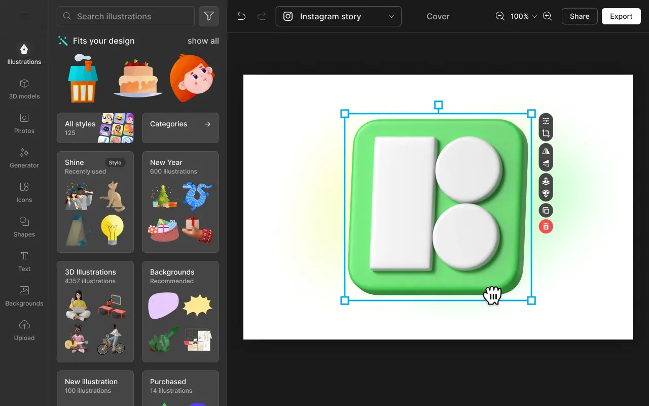Open the Upload panel

click(24, 330)
